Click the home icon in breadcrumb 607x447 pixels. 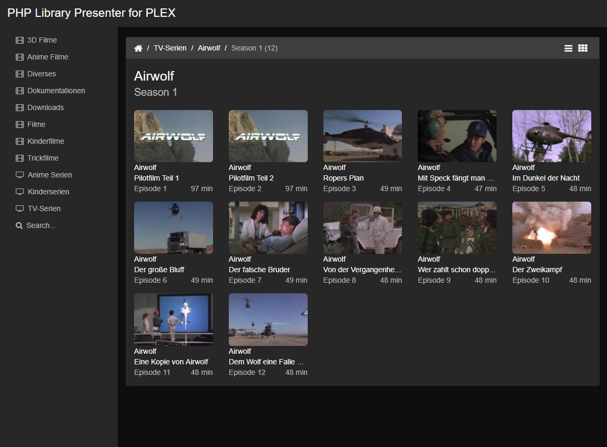click(138, 48)
